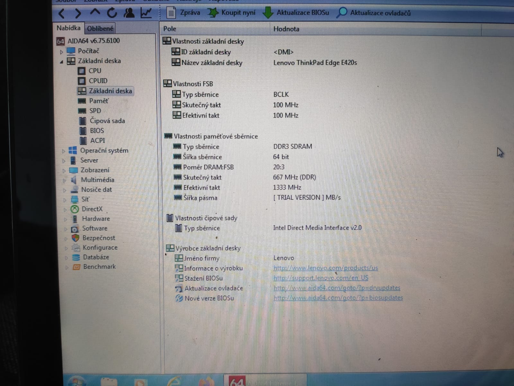Image resolution: width=514 pixels, height=386 pixels.
Task: Launch Aktualizace BIOSu from toolbar
Action: [x=296, y=13]
